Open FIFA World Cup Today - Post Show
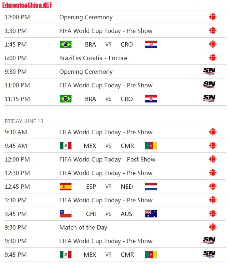 point(107,159)
